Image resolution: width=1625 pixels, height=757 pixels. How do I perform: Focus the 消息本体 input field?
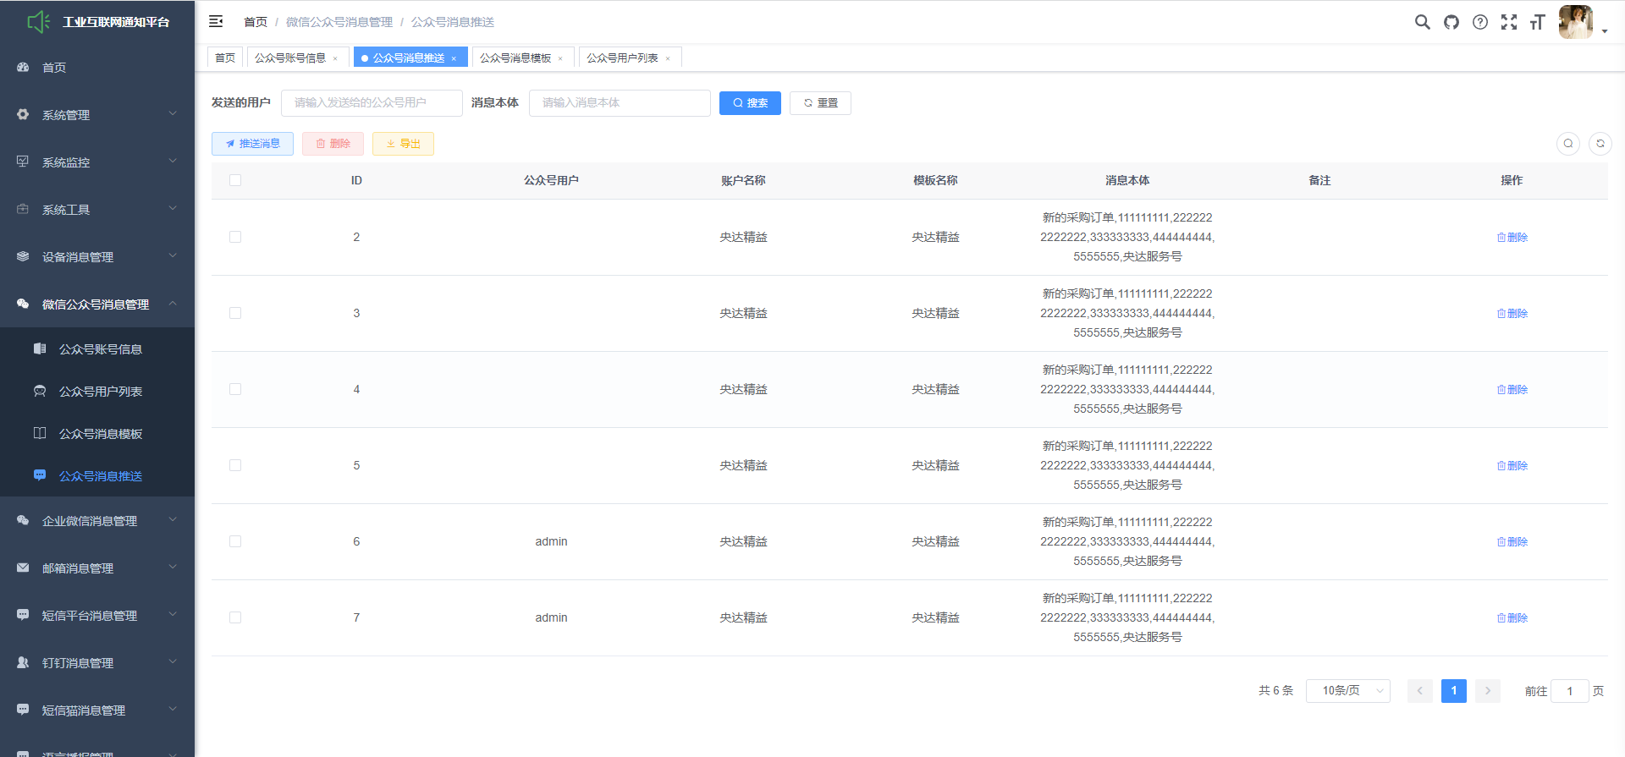pos(620,103)
